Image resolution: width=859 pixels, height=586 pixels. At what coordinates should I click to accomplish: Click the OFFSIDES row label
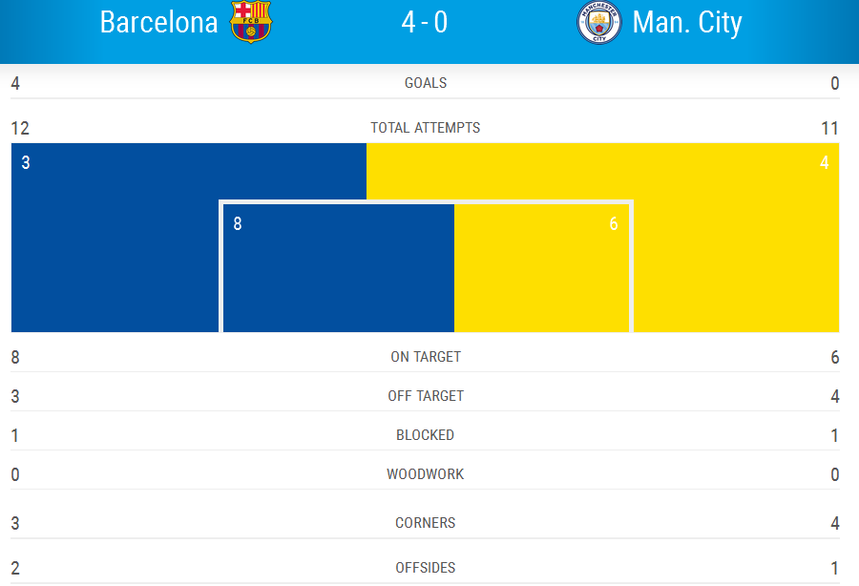[426, 568]
